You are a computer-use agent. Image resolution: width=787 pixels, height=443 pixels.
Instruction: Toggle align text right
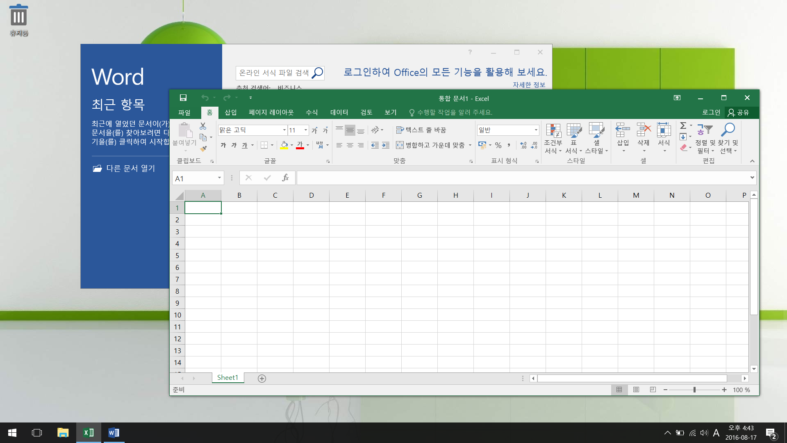(x=361, y=145)
